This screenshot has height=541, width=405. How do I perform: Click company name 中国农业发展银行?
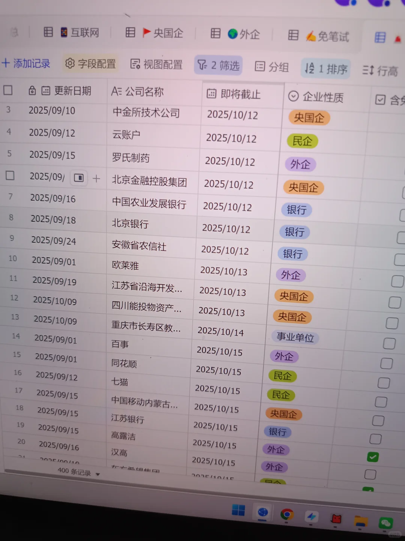[149, 203]
